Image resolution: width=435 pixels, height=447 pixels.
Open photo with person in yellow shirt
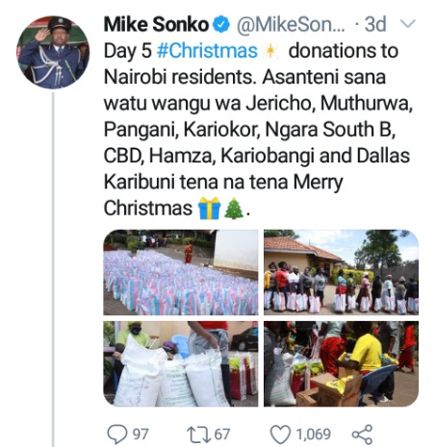coord(341,363)
